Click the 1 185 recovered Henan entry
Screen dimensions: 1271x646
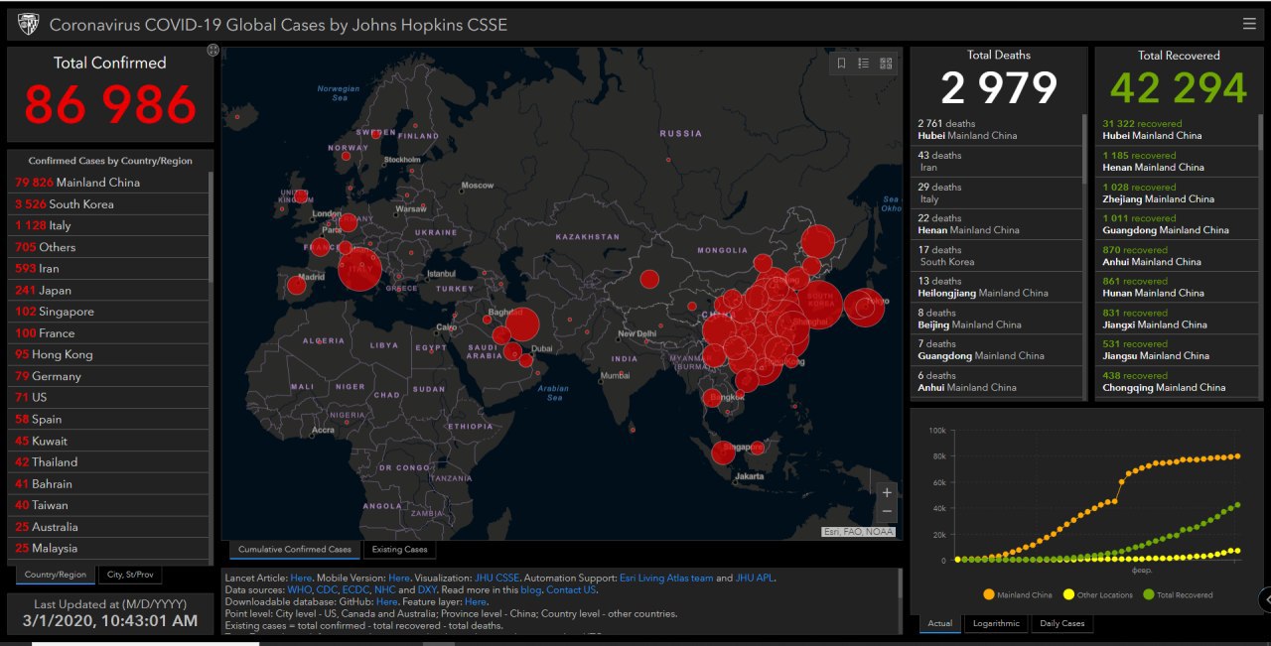(1177, 162)
